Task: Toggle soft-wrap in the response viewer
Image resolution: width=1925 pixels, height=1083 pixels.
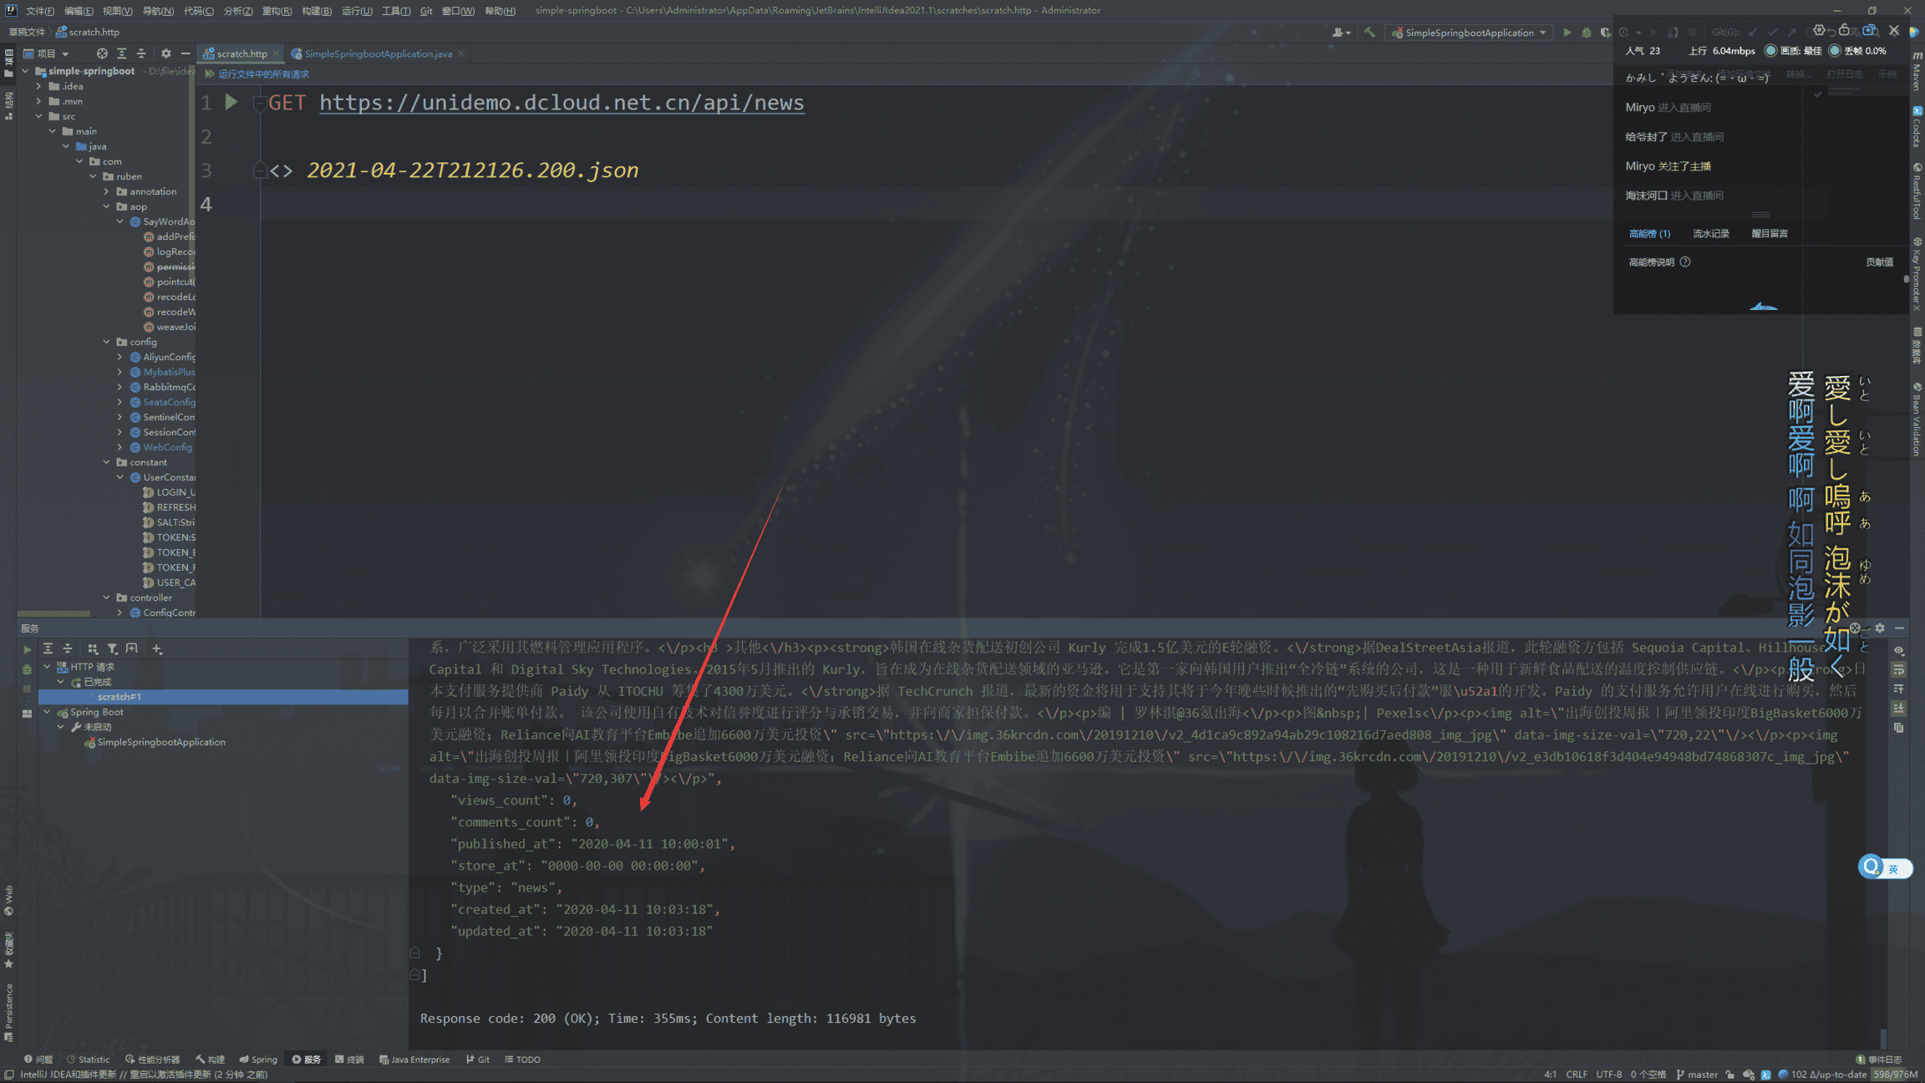Action: 1898,669
